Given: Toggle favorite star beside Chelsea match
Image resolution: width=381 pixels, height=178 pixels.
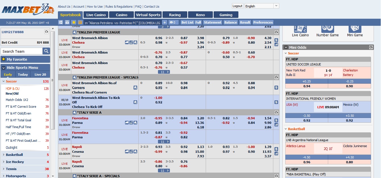Looking at the screenshot, I should click(x=135, y=43).
